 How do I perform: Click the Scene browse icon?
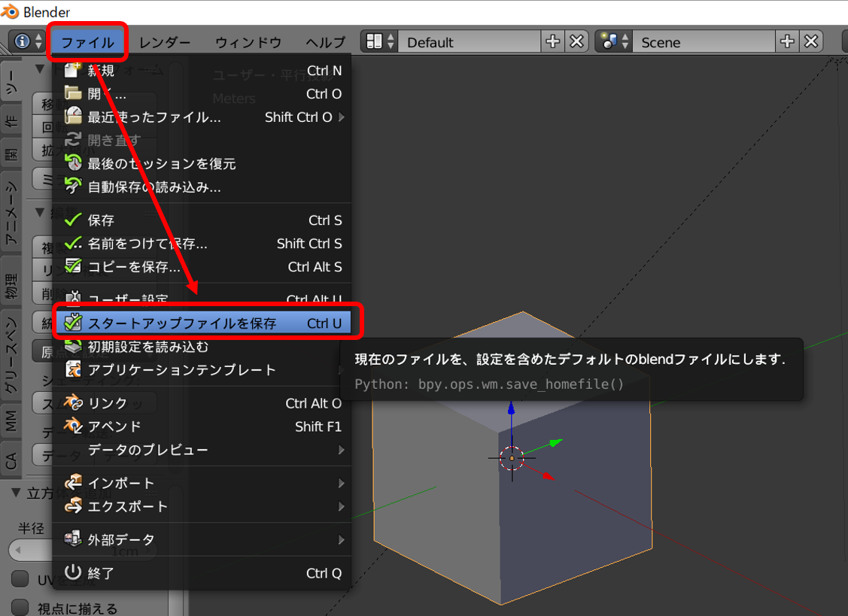click(x=612, y=42)
